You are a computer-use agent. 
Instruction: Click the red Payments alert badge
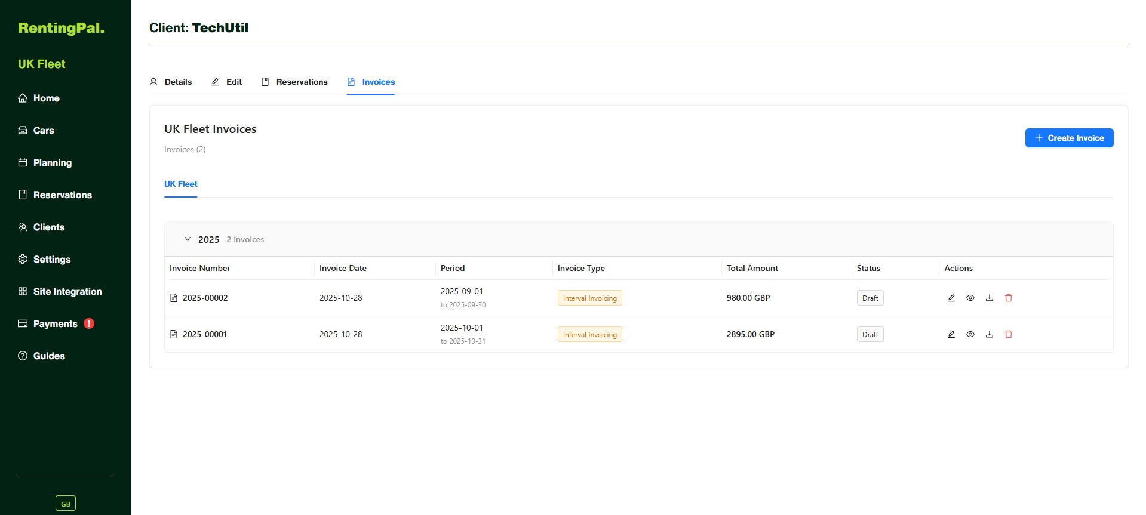tap(89, 323)
